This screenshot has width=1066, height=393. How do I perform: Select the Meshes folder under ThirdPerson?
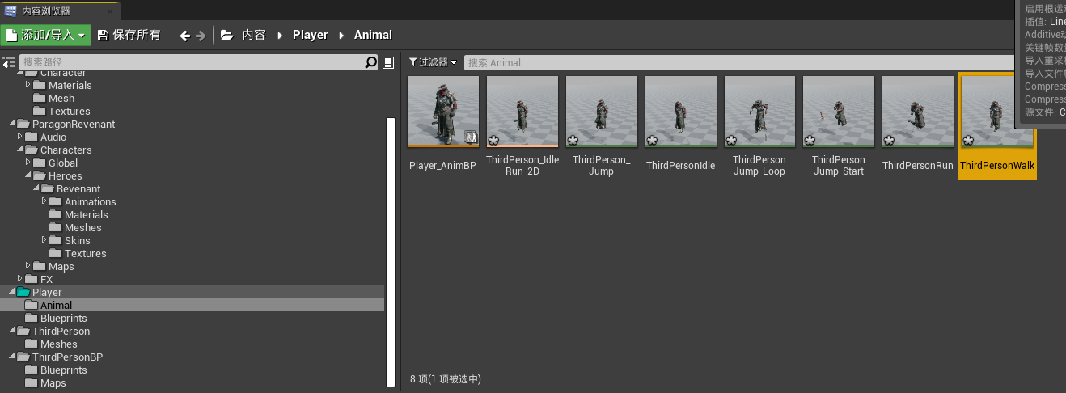(59, 344)
